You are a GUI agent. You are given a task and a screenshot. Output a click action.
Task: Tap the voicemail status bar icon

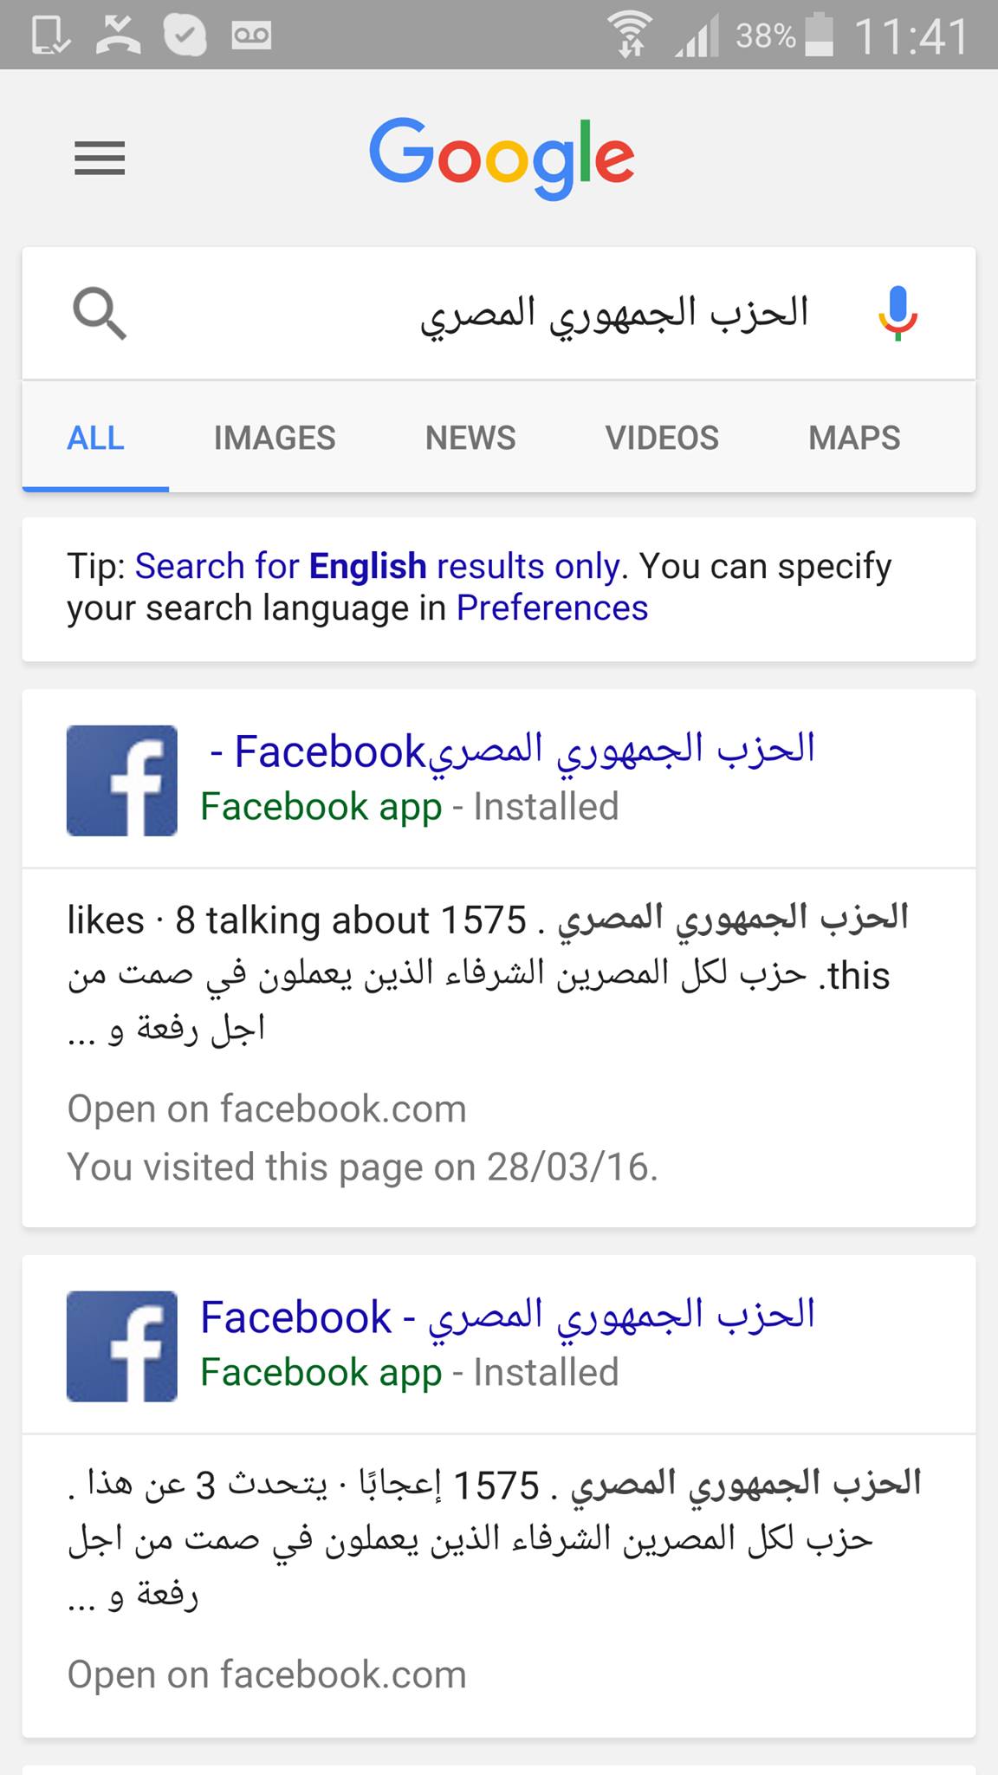click(x=251, y=36)
